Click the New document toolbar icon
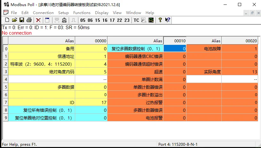This screenshot has width=261, height=148. (7, 20)
